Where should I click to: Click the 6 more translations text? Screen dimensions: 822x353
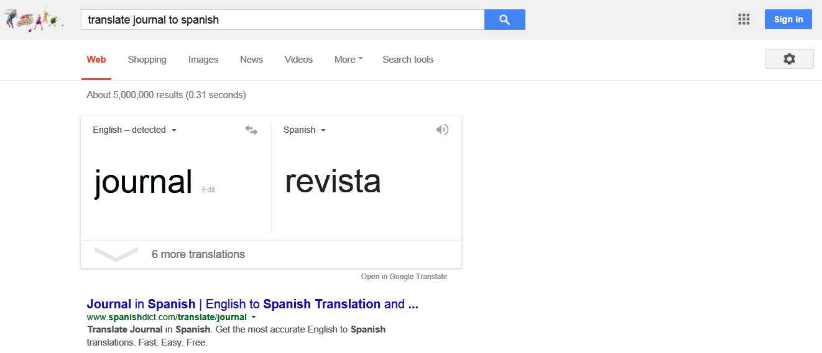tap(198, 254)
